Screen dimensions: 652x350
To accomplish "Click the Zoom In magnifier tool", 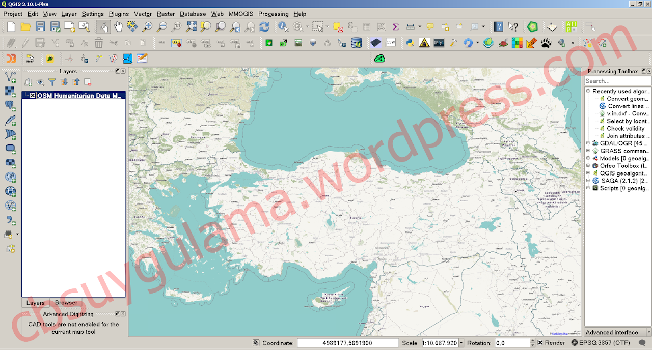I will click(148, 27).
